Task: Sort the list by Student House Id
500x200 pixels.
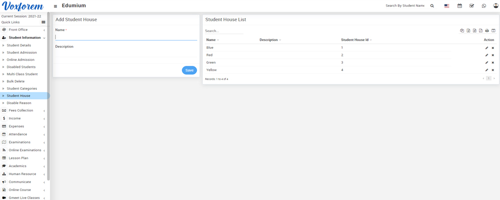Action: [356, 40]
